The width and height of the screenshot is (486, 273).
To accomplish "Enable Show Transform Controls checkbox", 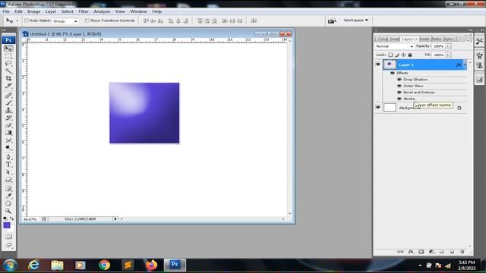I will (87, 20).
